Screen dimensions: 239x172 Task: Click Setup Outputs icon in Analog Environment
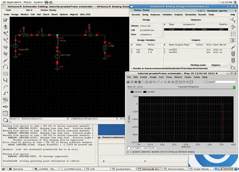(233, 40)
